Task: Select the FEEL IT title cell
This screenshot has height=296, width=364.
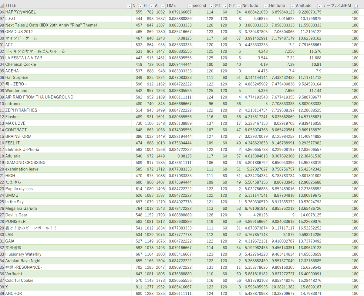Action: point(68,143)
